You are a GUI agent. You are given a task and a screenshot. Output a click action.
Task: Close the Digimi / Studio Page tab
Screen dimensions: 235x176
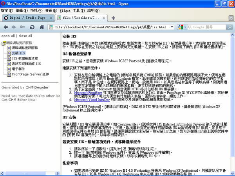51,18
